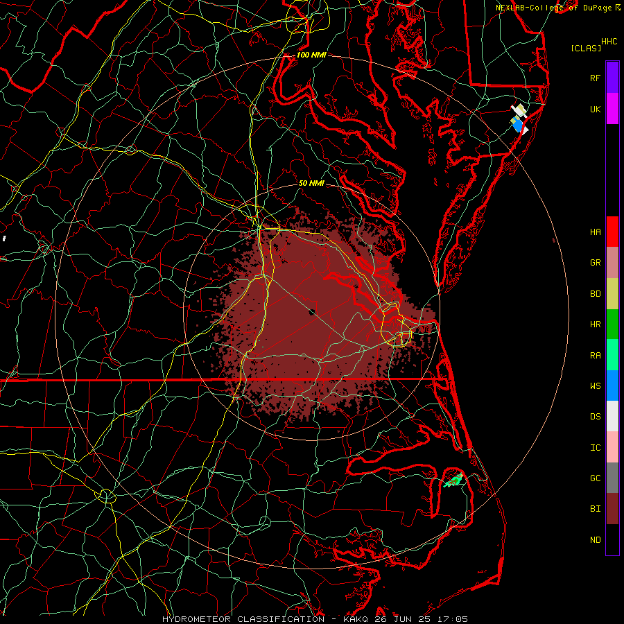Click the HR legend label
The image size is (624, 624).
595,324
